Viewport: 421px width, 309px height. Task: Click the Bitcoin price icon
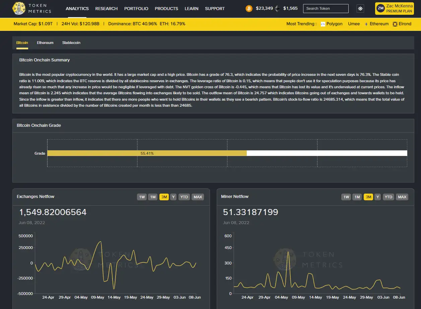coord(249,9)
